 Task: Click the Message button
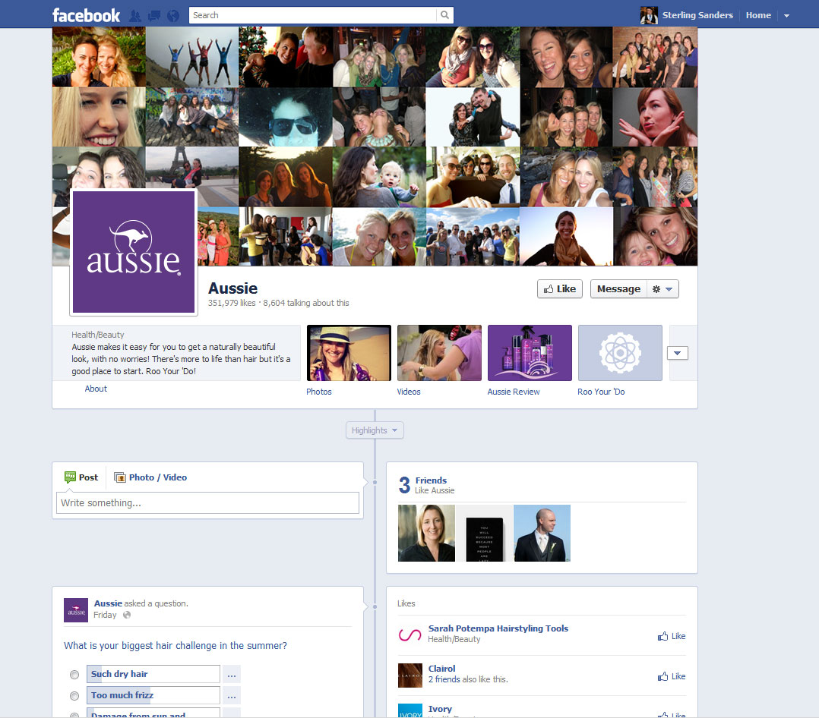click(x=618, y=289)
